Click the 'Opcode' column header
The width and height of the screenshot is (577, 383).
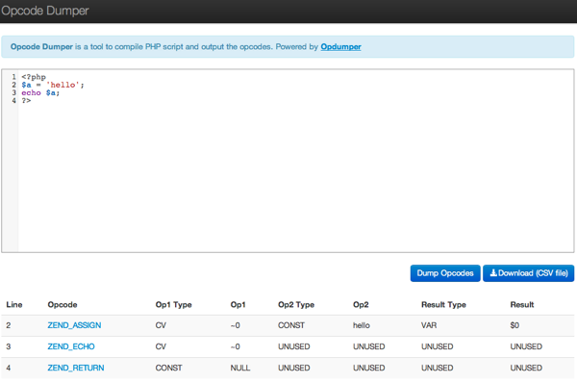(x=63, y=305)
